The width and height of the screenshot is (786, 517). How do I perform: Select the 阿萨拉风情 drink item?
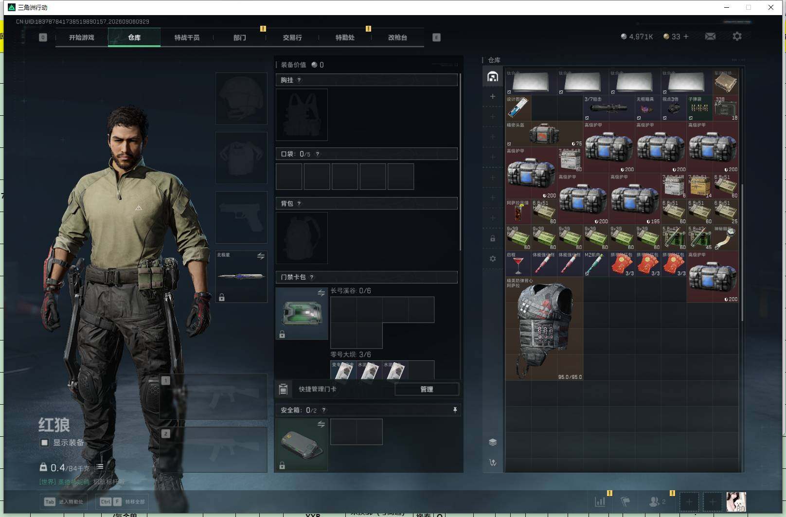[x=518, y=212]
